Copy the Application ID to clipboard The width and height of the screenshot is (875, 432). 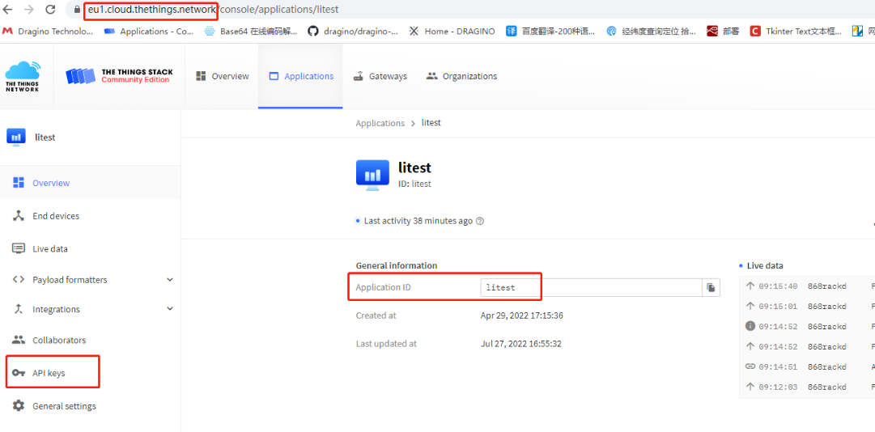tap(711, 288)
